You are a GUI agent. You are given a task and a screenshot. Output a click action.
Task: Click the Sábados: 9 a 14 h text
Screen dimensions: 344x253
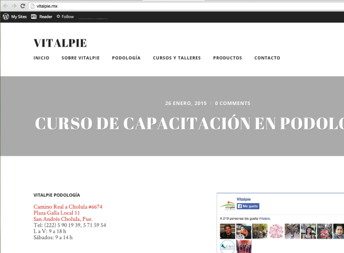click(53, 238)
